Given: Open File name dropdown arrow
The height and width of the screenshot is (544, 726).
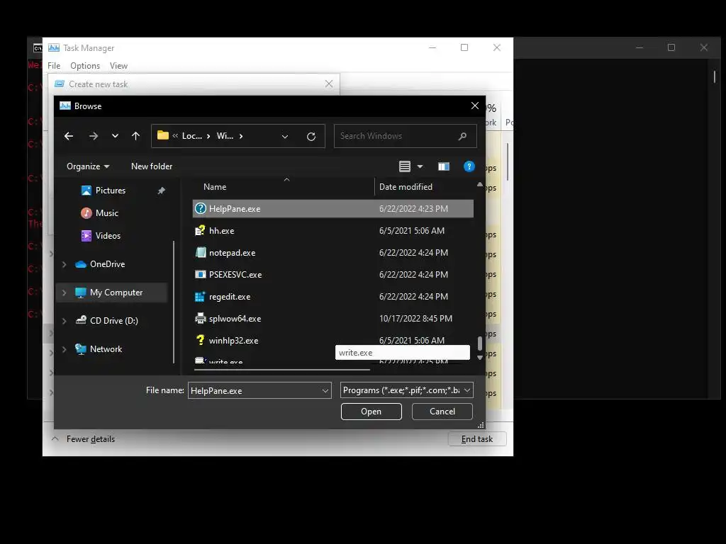Looking at the screenshot, I should (x=325, y=390).
